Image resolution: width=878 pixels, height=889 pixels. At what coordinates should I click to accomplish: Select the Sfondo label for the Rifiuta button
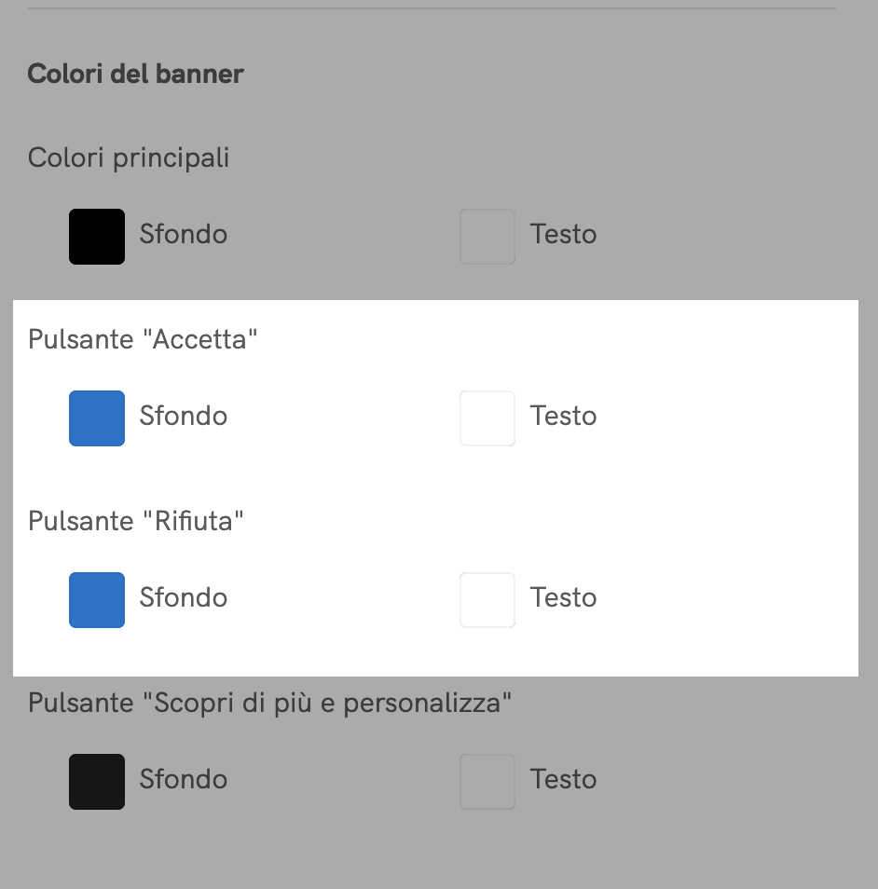coord(183,599)
